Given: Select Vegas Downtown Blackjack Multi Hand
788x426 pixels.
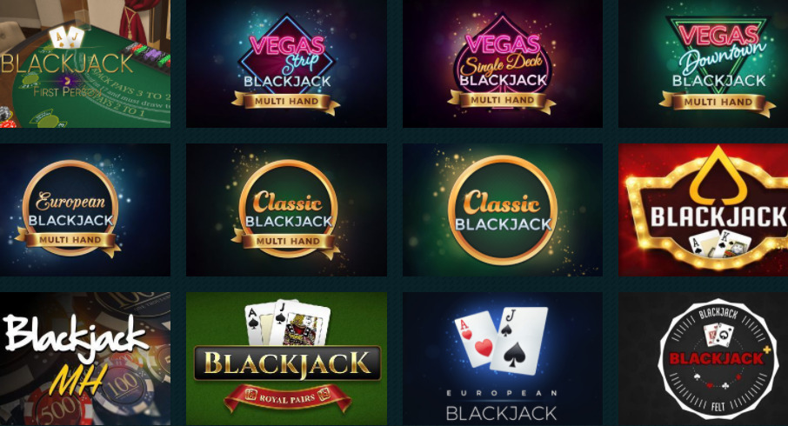Looking at the screenshot, I should coord(703,63).
